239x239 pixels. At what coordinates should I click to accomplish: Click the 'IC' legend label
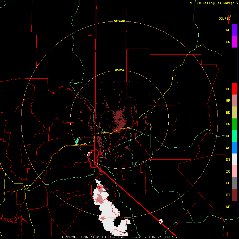coord(228,172)
